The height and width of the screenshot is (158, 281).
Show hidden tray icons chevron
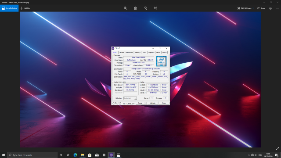249,155
